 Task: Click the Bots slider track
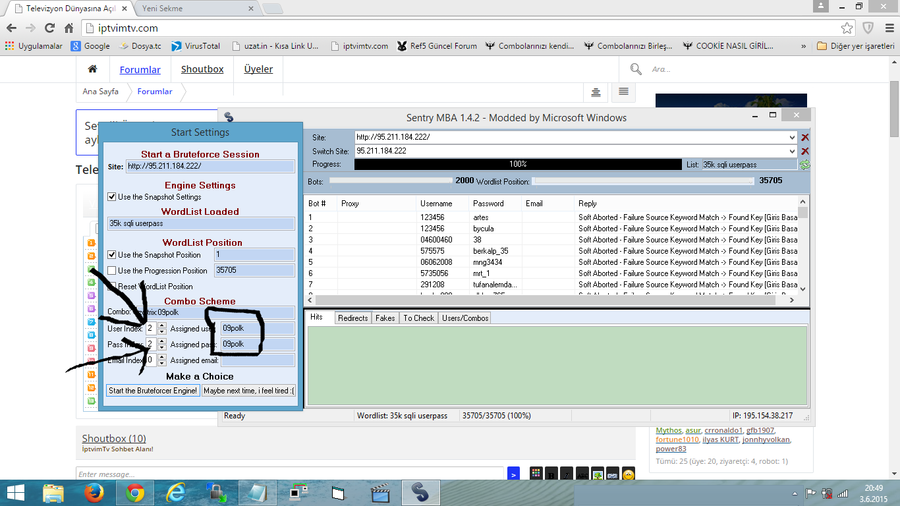tap(391, 181)
